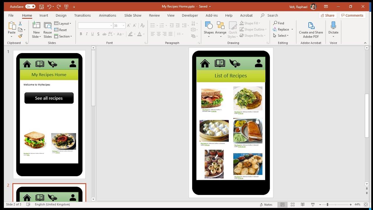Switch to Slide Sorter view
Viewport: 373px width, 210px height.
tap(293, 204)
